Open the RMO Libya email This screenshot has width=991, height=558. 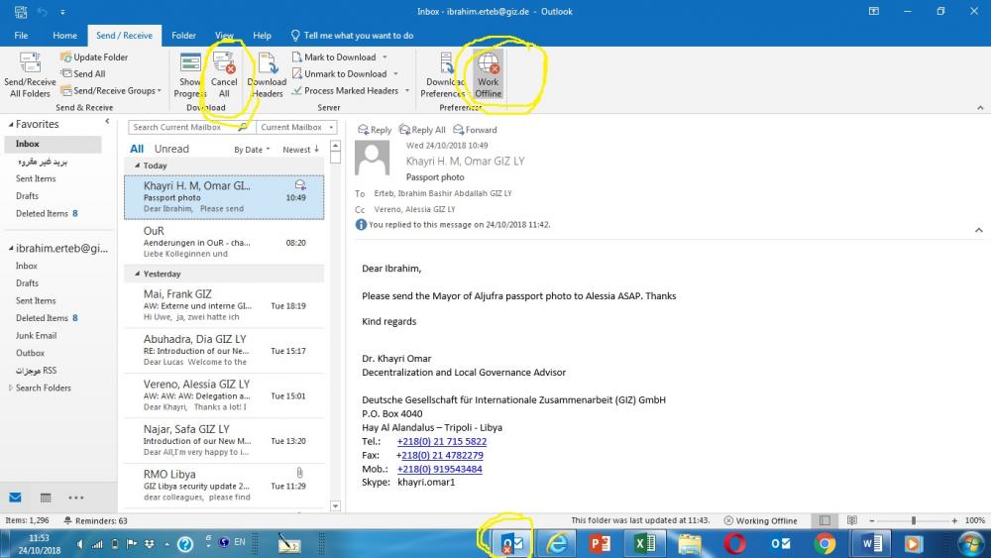[224, 486]
